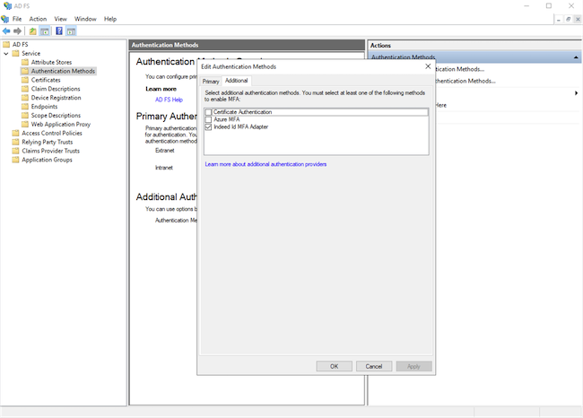Image resolution: width=583 pixels, height=418 pixels.
Task: Open the blue Help toolbar icon
Action: tap(59, 30)
